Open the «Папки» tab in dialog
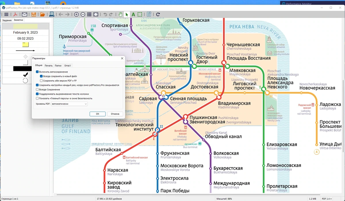Image resolution: width=345 pixels, height=201 pixels. click(x=58, y=66)
